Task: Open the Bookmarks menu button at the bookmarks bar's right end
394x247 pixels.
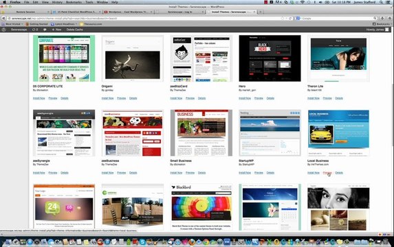Action: [x=382, y=24]
